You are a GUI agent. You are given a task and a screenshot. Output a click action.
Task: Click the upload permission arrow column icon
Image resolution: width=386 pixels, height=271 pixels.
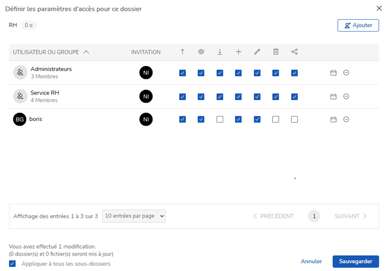(182, 51)
